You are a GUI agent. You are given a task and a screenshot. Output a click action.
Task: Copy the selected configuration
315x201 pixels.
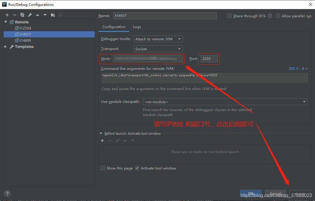point(22,15)
